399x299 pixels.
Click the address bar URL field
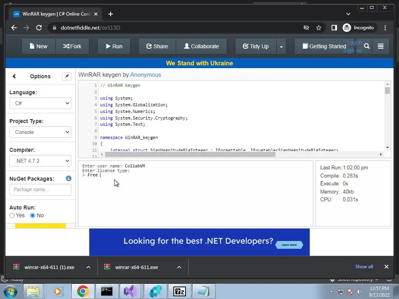coord(178,28)
